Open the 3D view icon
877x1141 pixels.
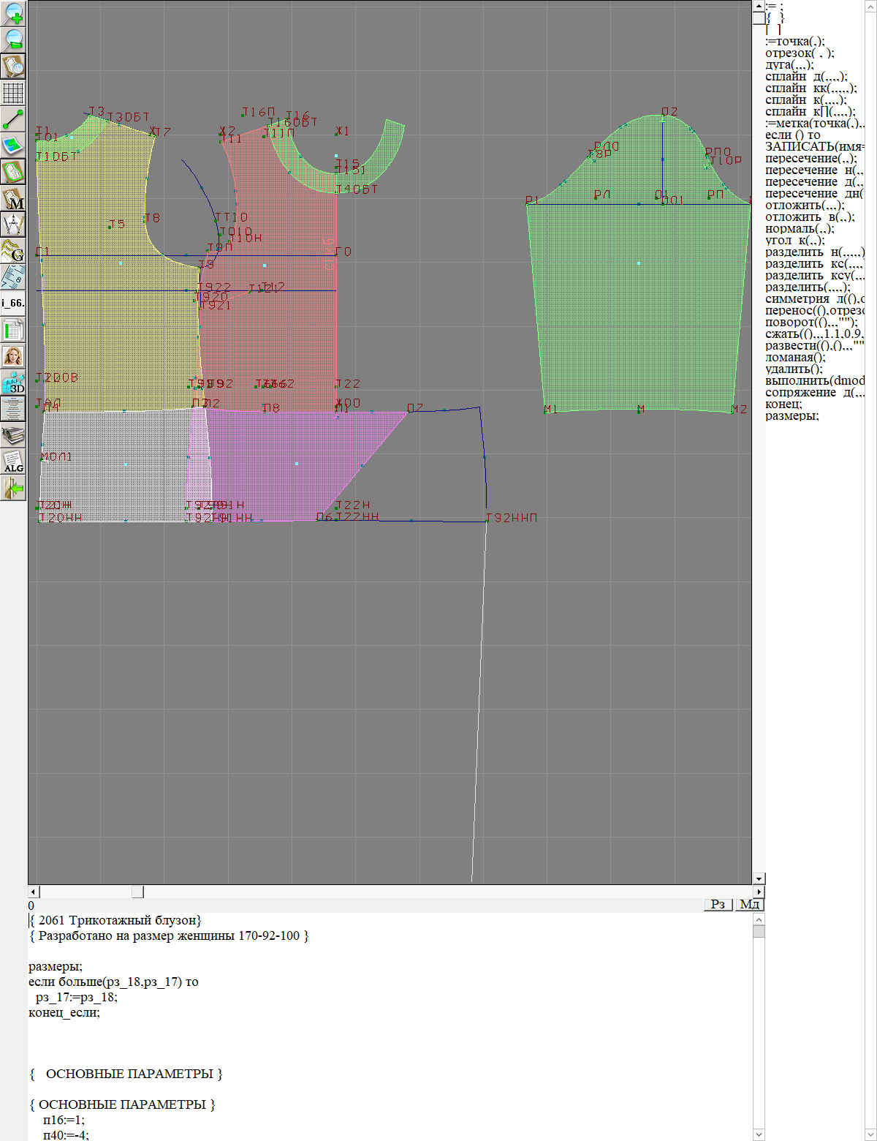[14, 383]
